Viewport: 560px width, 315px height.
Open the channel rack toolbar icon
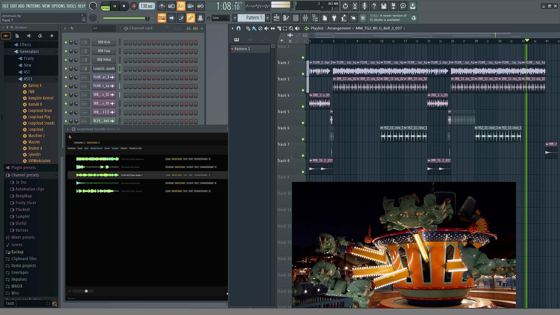pos(296,18)
